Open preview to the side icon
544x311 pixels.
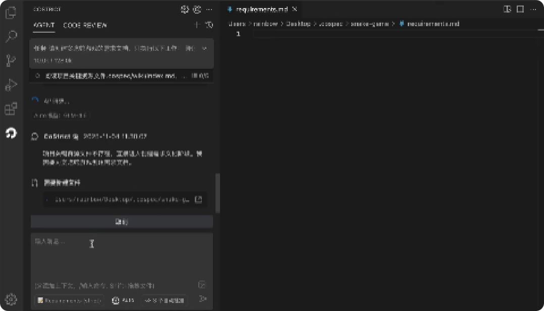click(507, 10)
